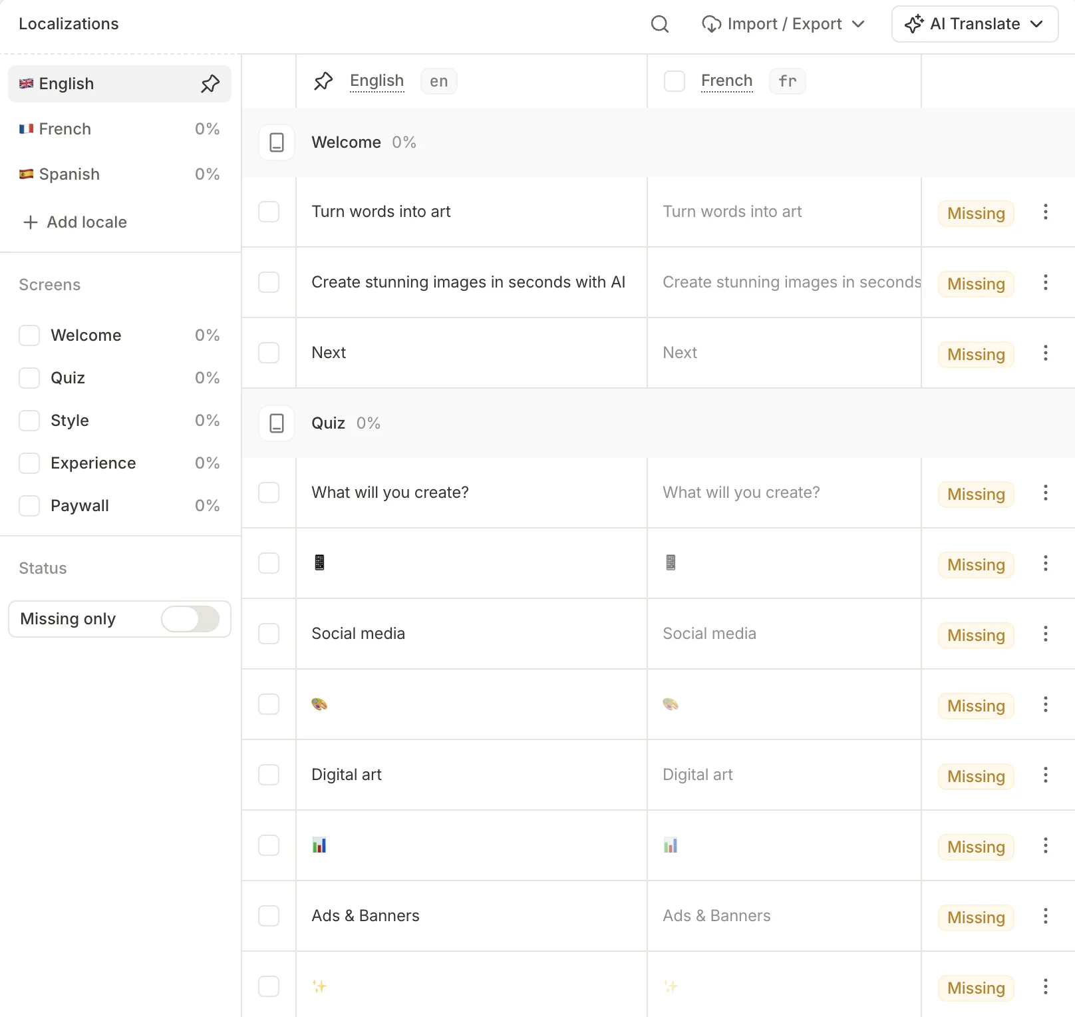
Task: Open the search magnifier icon
Action: 659,24
